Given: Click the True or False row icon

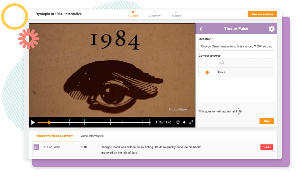Looking at the screenshot, I should point(36,147).
